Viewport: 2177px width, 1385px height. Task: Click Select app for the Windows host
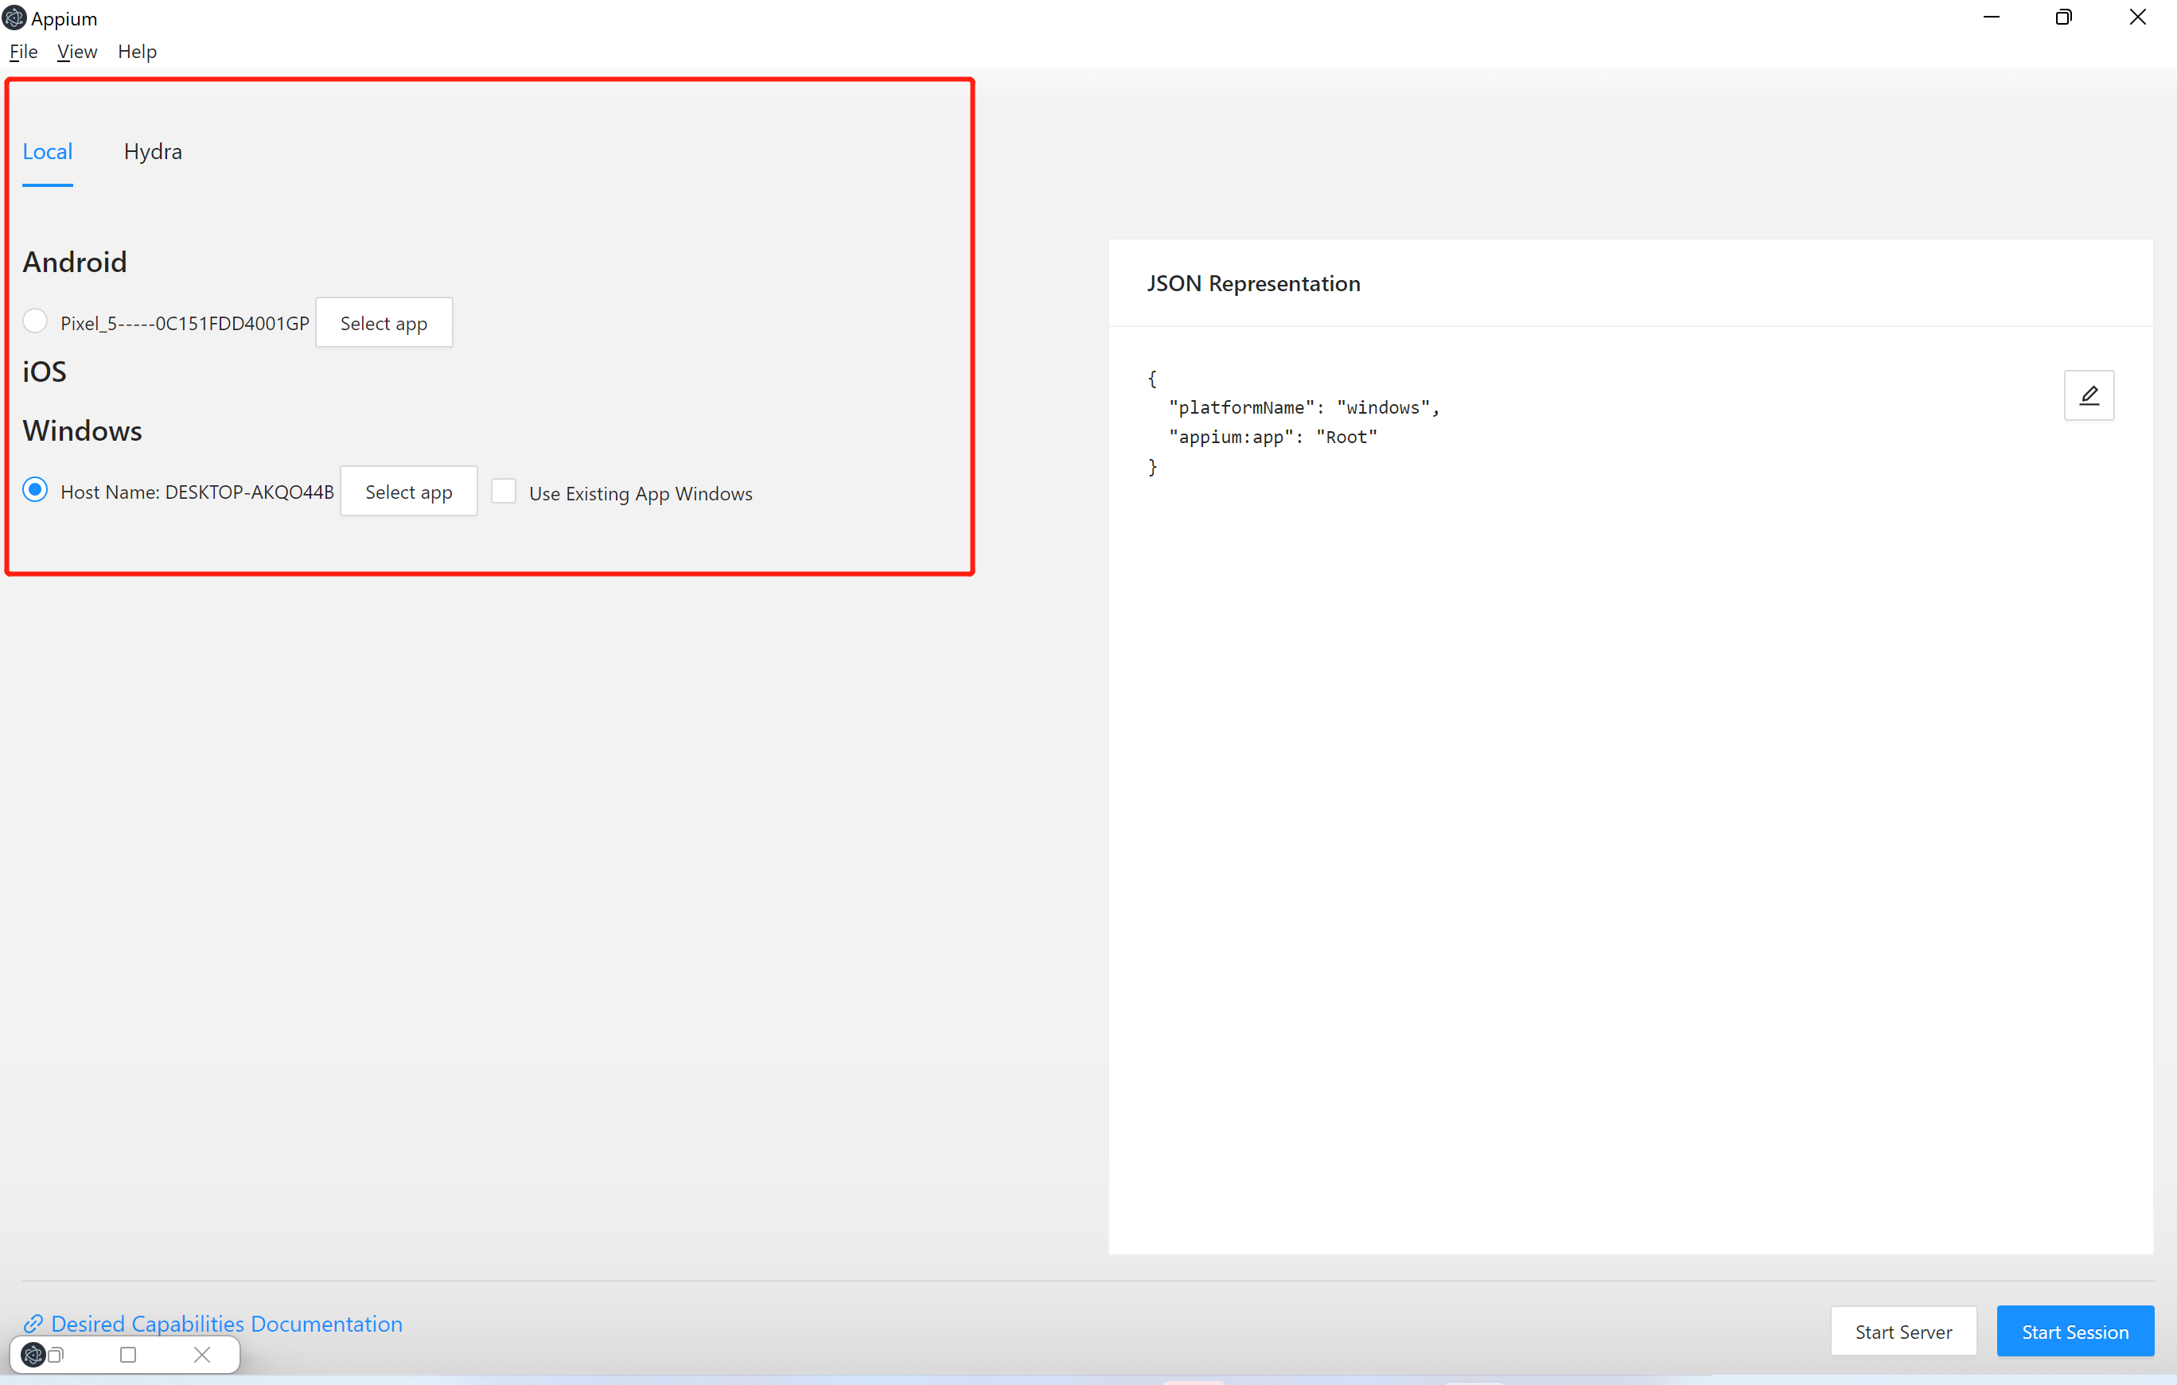click(407, 492)
